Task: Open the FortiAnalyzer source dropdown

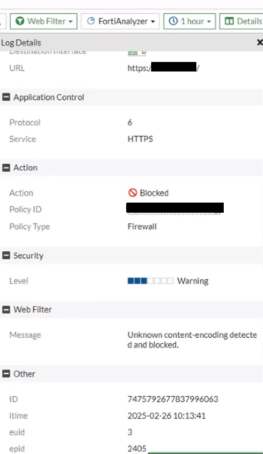Action: (x=120, y=21)
